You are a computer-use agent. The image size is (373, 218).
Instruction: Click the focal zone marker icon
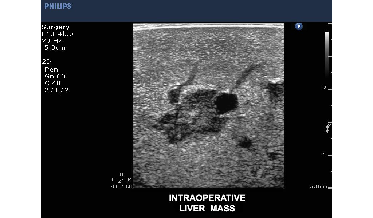[328, 128]
